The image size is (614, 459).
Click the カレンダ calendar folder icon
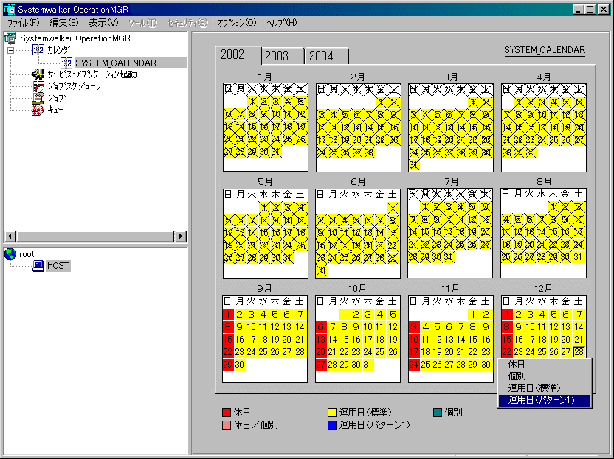coord(38,50)
